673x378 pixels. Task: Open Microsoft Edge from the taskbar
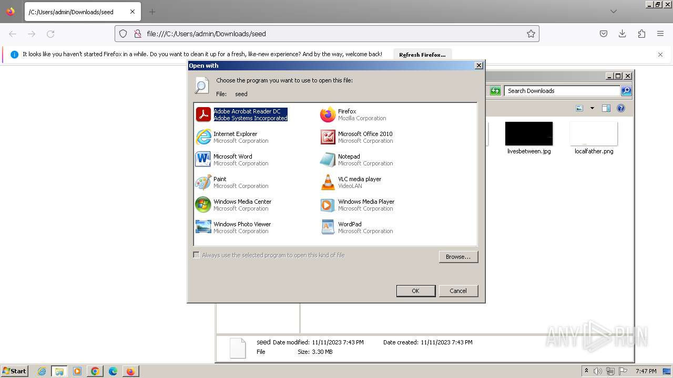[113, 371]
